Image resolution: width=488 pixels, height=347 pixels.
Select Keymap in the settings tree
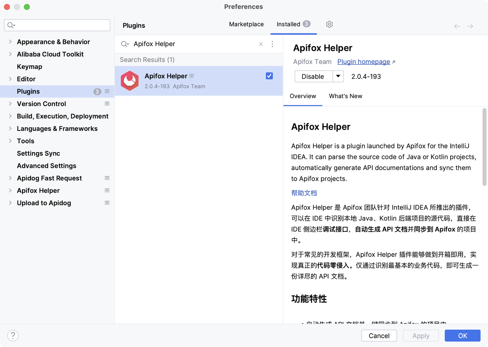point(29,67)
